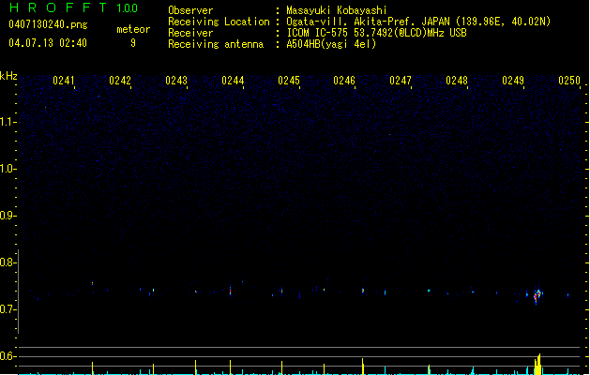Image resolution: width=590 pixels, height=375 pixels.
Task: Click the 0250 time marker
Action: coord(569,81)
